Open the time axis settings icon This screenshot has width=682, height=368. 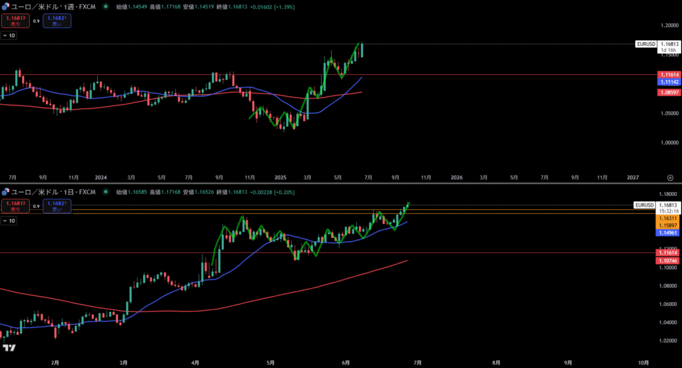[670, 177]
